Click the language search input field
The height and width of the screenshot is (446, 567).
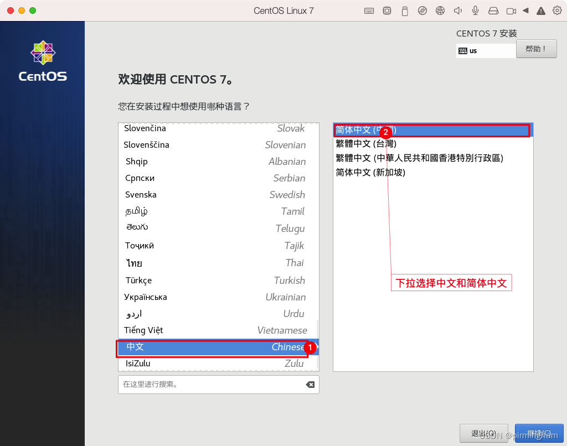218,385
